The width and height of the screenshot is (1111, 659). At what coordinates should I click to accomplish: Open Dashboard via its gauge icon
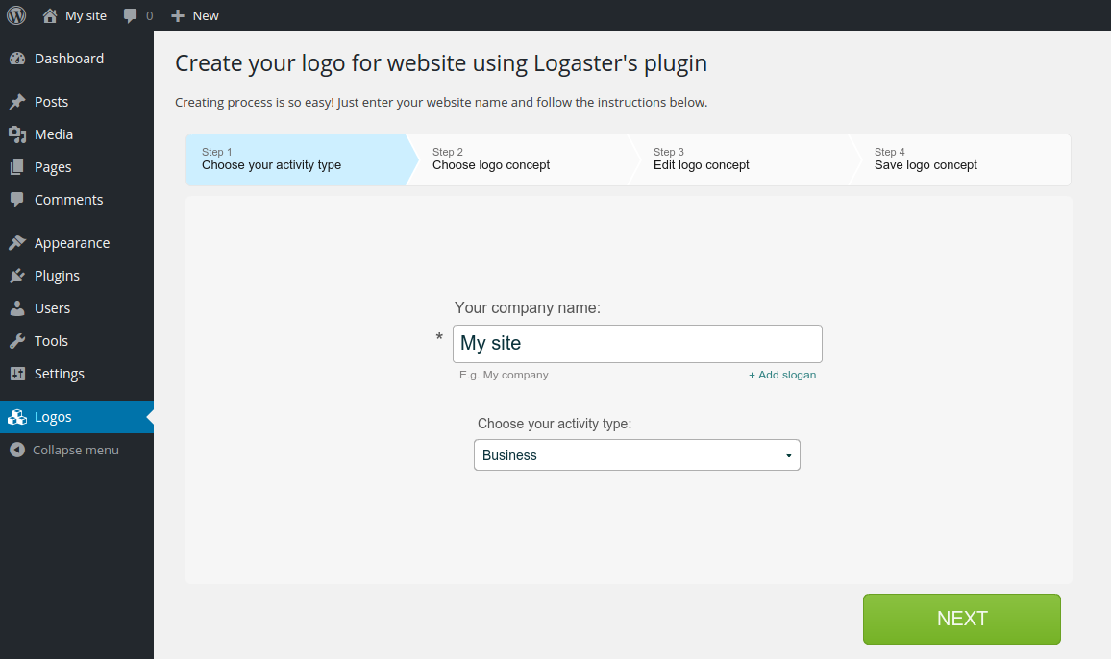tap(17, 59)
